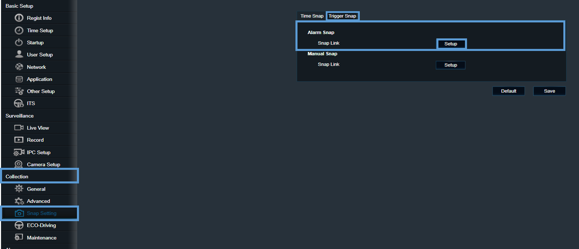
Task: Click the Time Setup clock icon
Action: click(19, 30)
